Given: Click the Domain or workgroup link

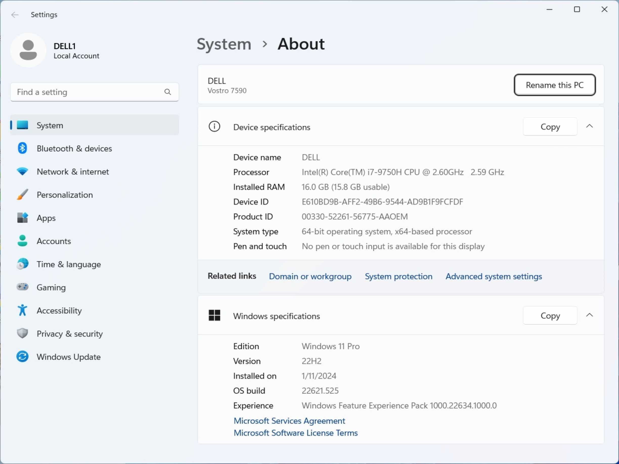Looking at the screenshot, I should click(x=310, y=276).
